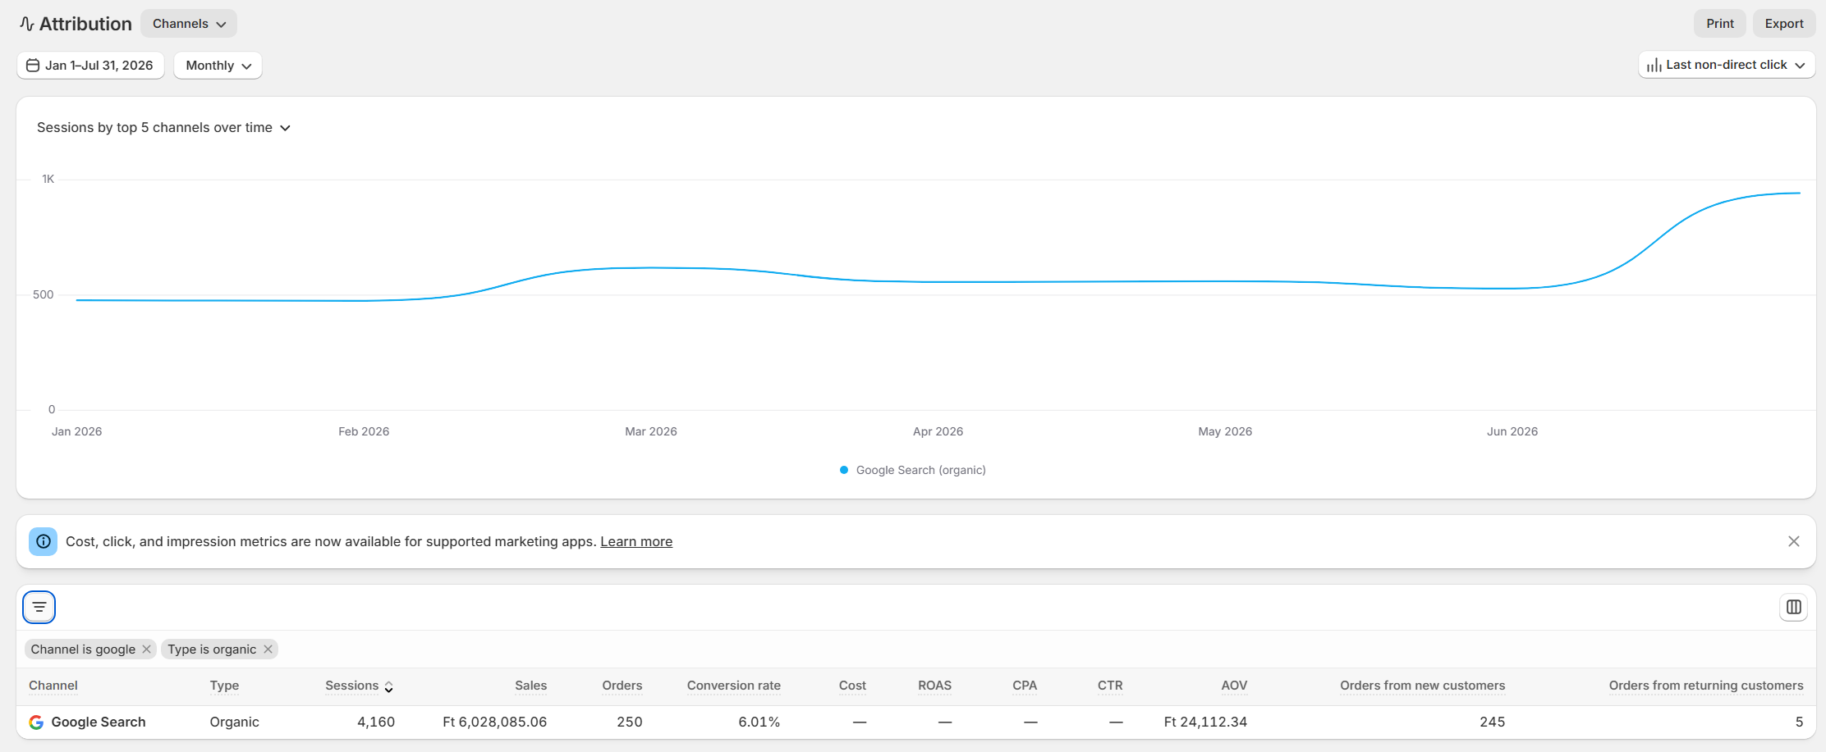Image resolution: width=1826 pixels, height=752 pixels.
Task: Click the 245 new customer orders value
Action: pos(1493,722)
